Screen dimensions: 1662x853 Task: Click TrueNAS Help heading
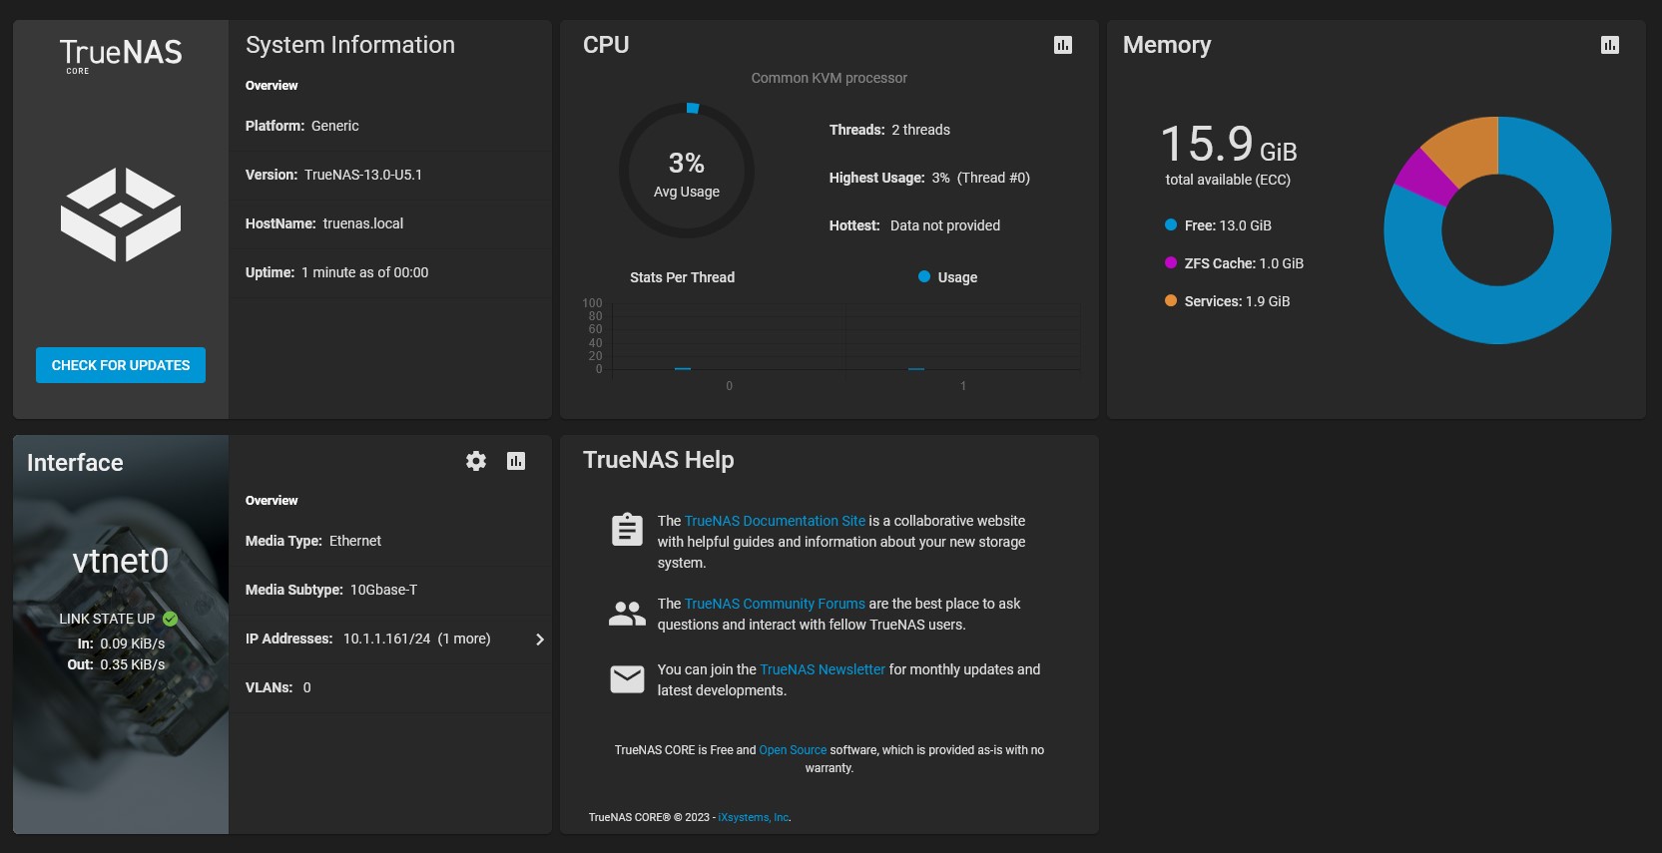pyautogui.click(x=659, y=460)
